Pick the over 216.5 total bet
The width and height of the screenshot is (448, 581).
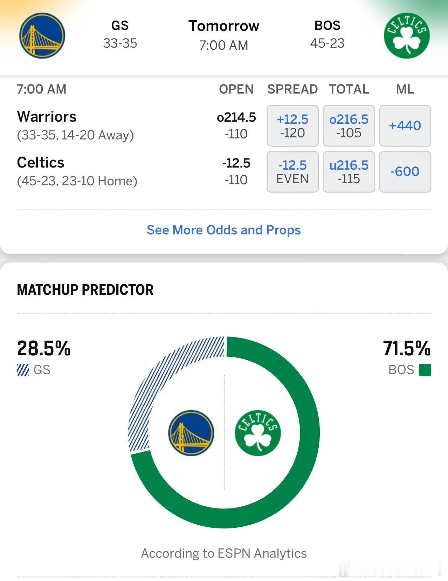(x=349, y=126)
